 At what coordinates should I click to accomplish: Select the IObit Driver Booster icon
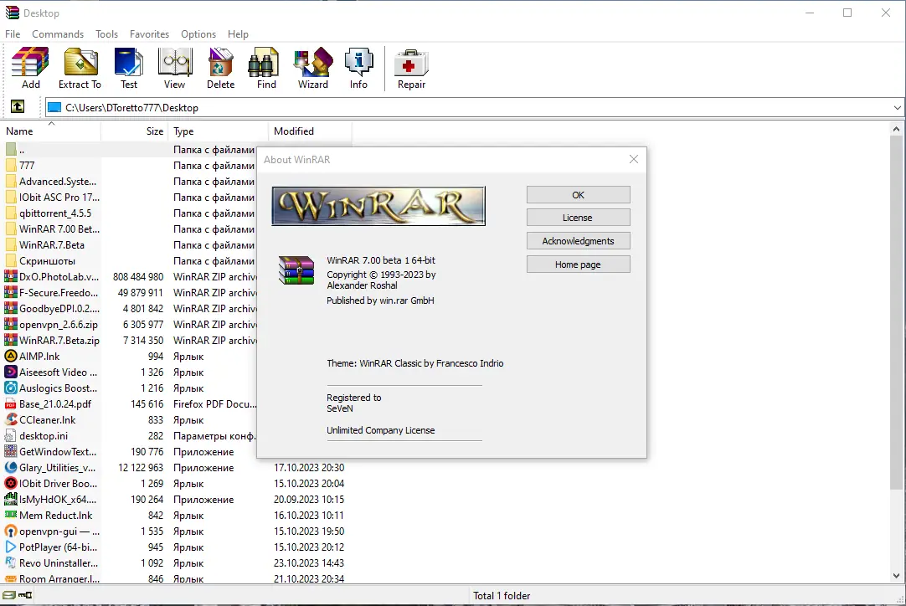point(10,484)
